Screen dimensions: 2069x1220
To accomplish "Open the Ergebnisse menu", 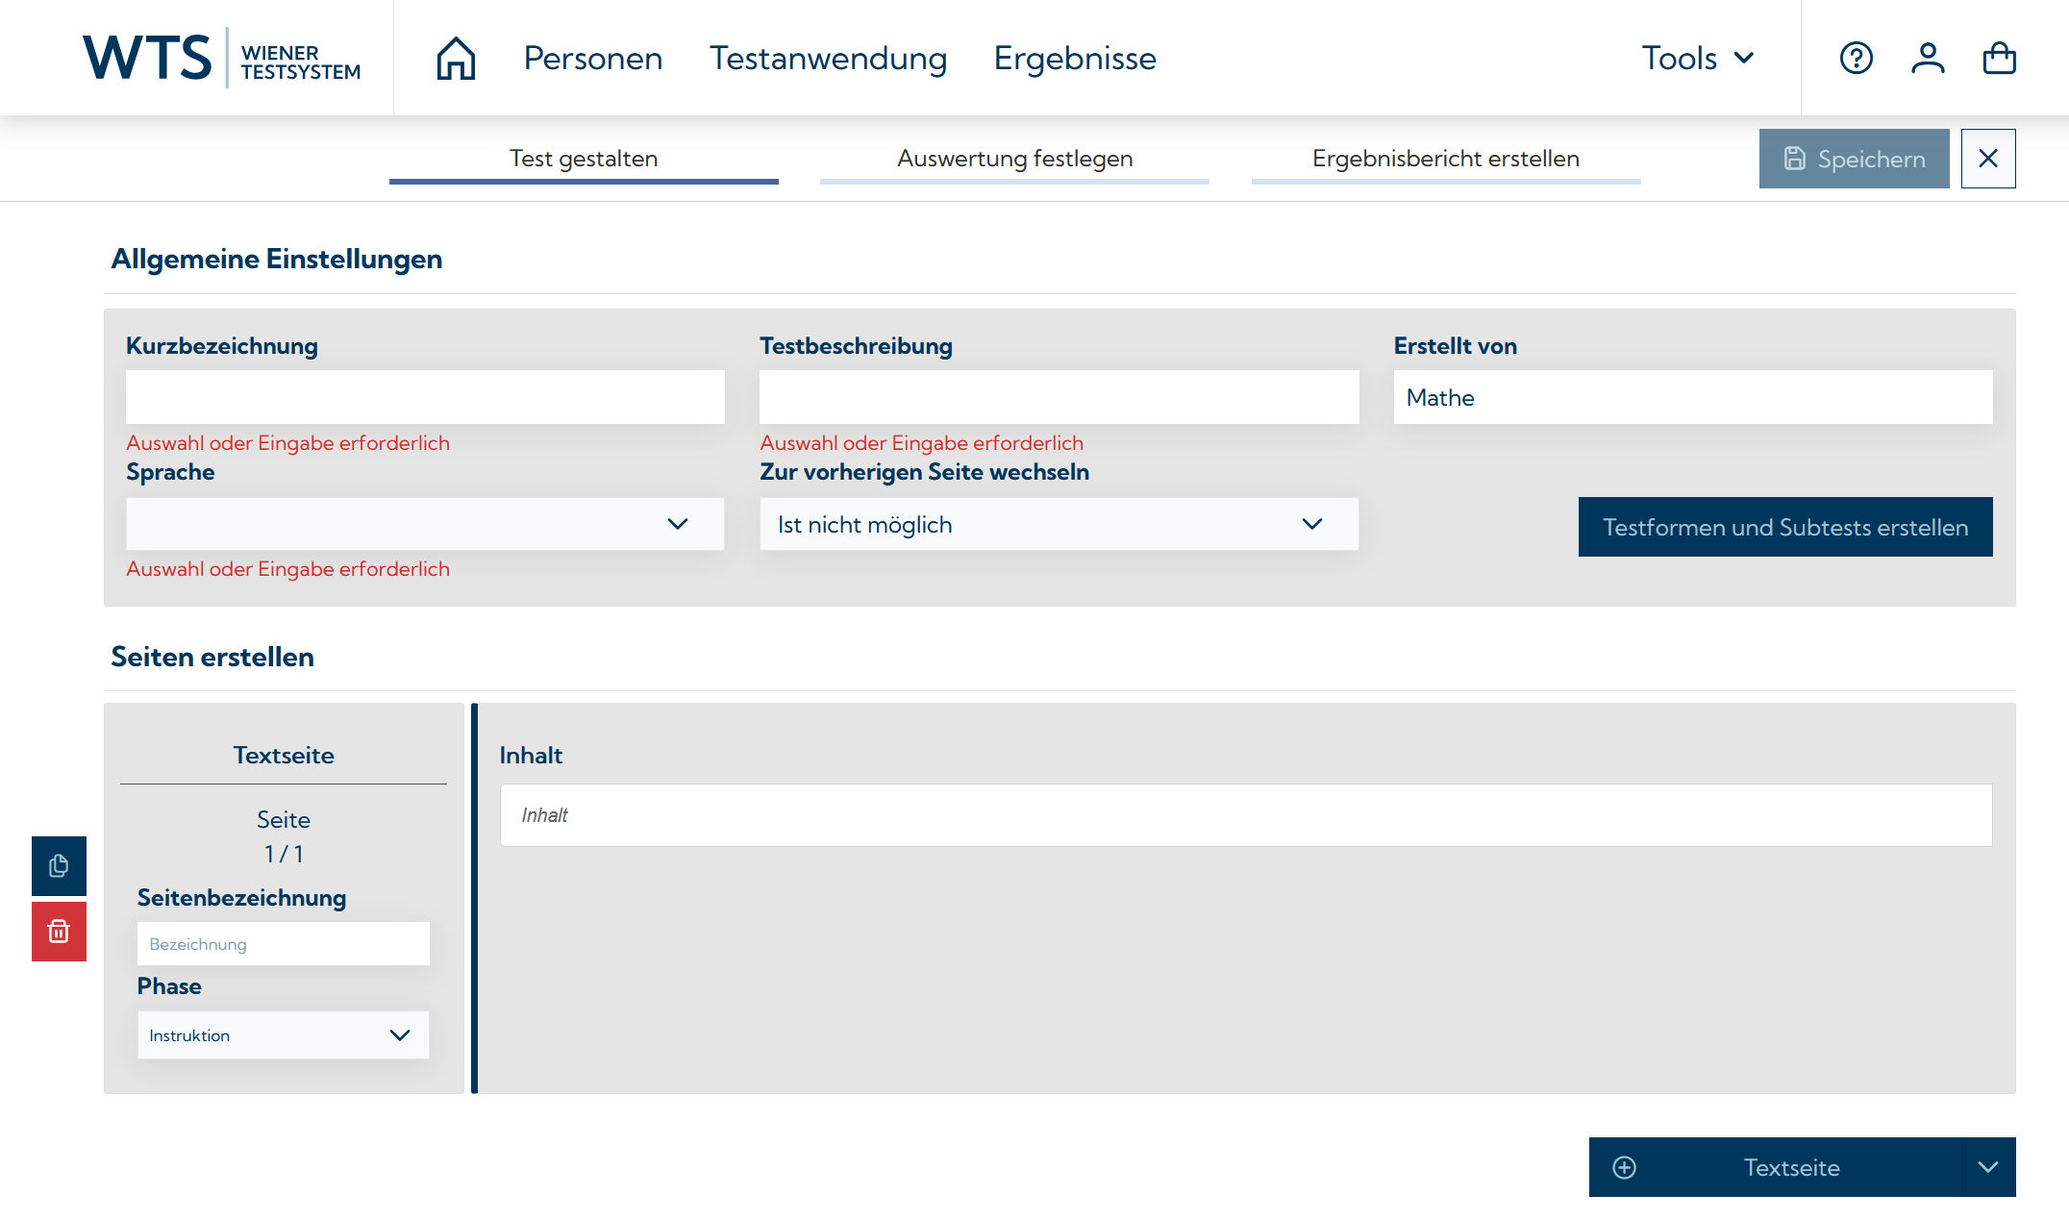I will (1074, 59).
